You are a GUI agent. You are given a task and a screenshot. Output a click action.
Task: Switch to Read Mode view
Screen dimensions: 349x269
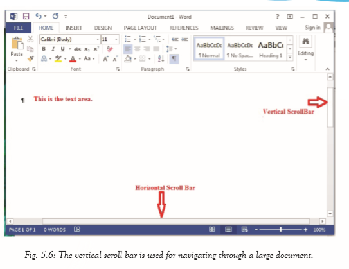click(212, 229)
